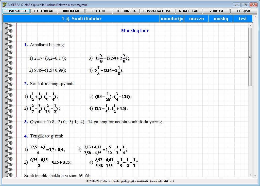Click the inner scrollbar down arrow
This screenshot has height=186, width=260.
250,175
